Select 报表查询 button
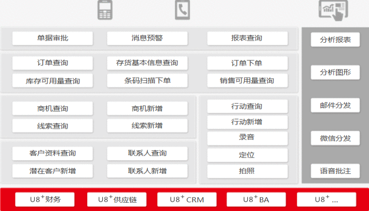Image resolution: width=369 pixels, height=211 pixels. click(247, 38)
